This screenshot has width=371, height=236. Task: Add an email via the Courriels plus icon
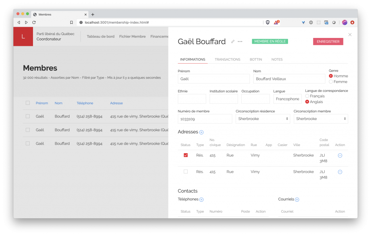297,199
